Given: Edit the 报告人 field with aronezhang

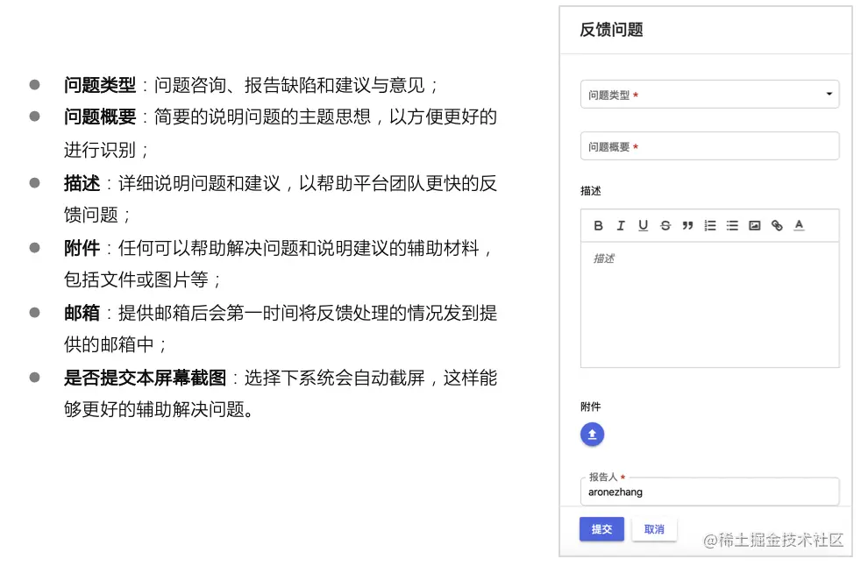Looking at the screenshot, I should coord(709,492).
